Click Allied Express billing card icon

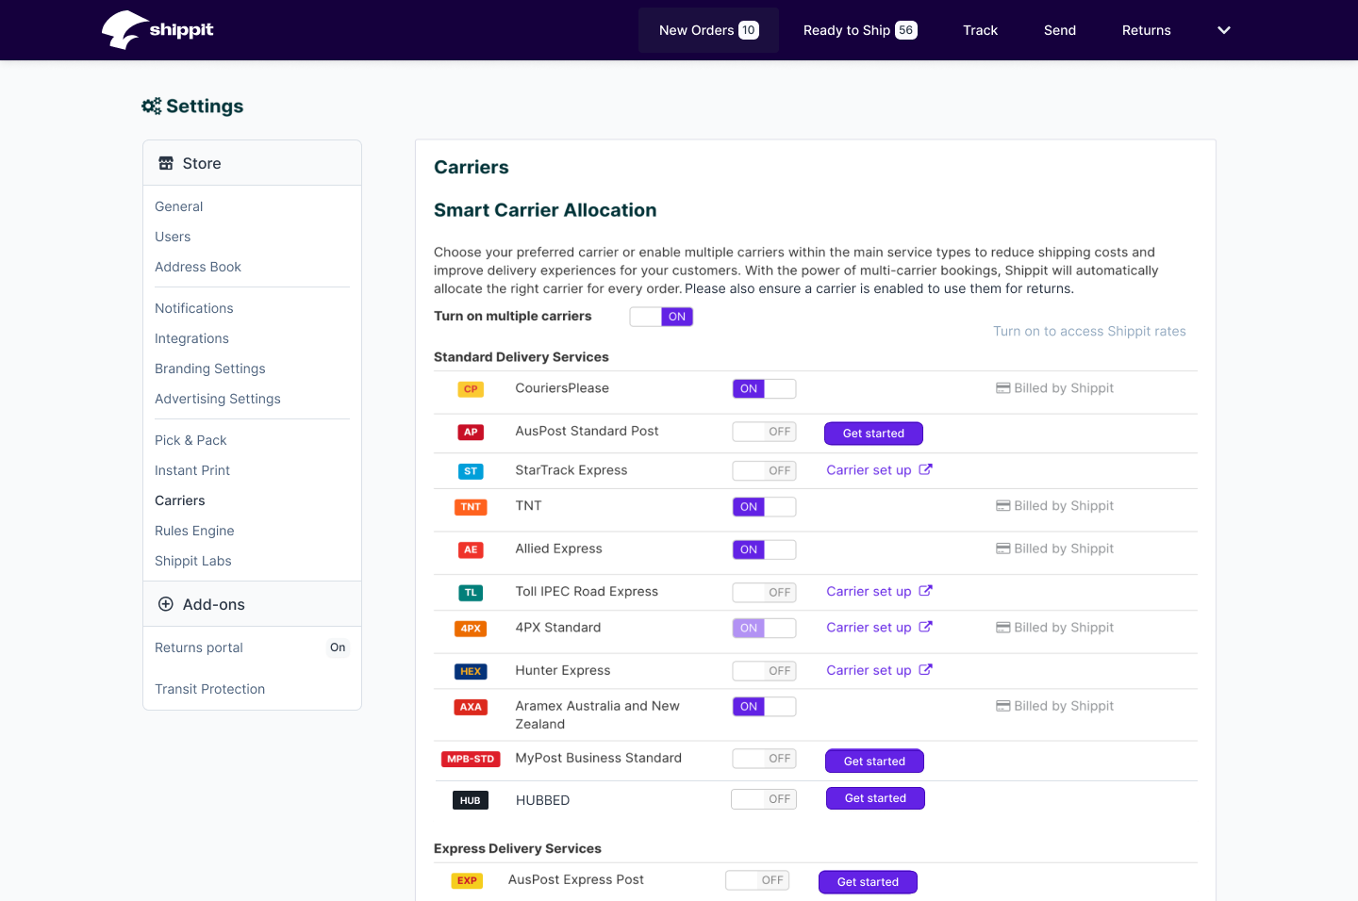[1003, 549]
